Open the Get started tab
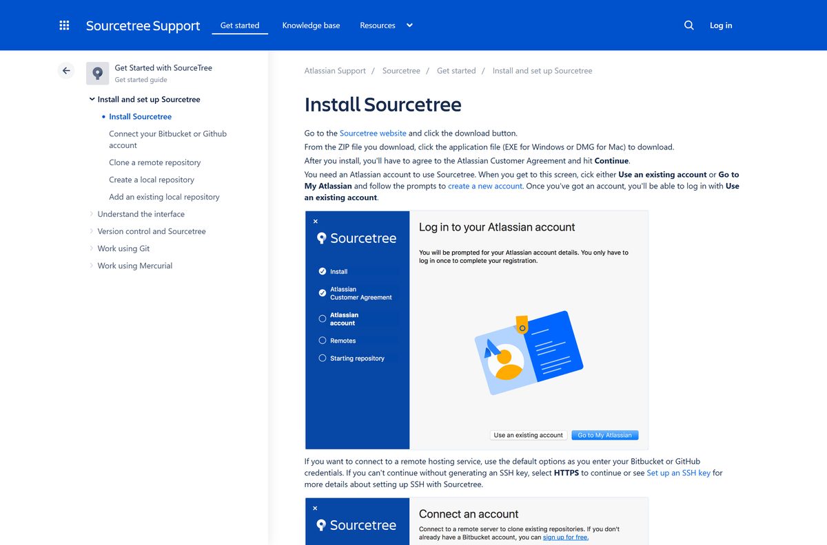 coord(240,25)
